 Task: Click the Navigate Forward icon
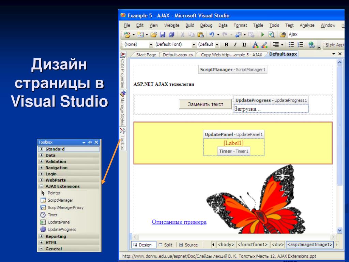(251, 34)
